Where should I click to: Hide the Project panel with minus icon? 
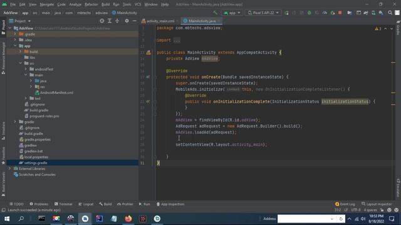(135, 21)
